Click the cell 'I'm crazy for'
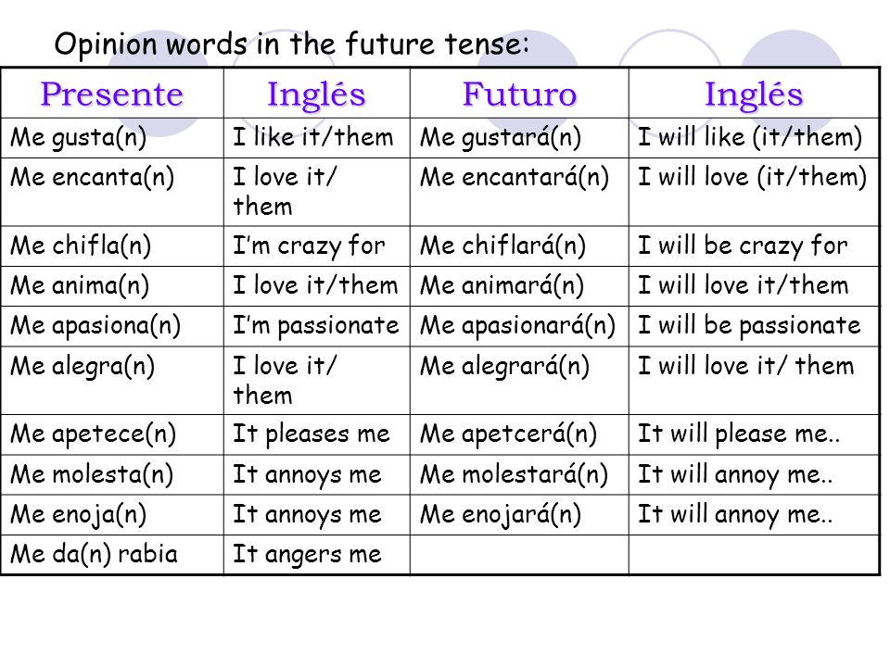890x667 pixels. click(x=317, y=246)
